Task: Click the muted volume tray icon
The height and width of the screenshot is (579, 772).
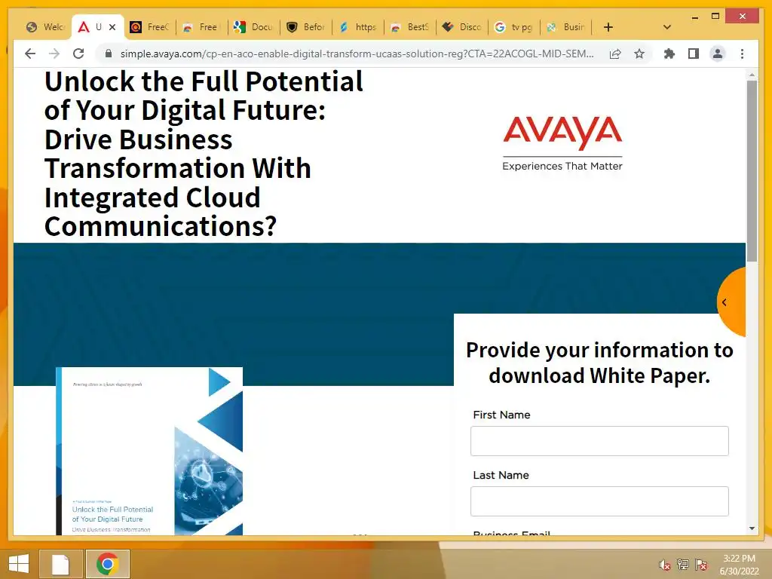Action: click(664, 565)
